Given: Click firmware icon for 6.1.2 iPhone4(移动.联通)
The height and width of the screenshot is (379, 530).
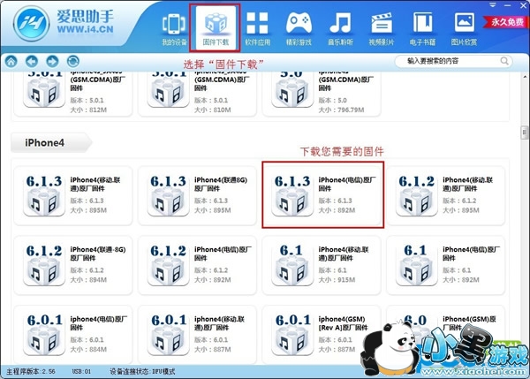Looking at the screenshot, I should click(x=416, y=195).
